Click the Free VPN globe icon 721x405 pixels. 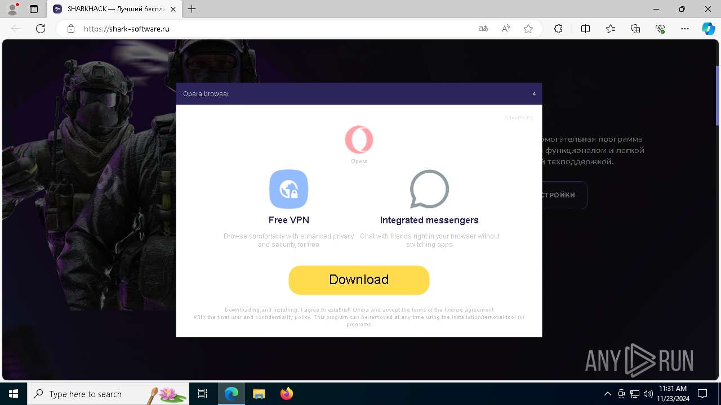pyautogui.click(x=288, y=189)
